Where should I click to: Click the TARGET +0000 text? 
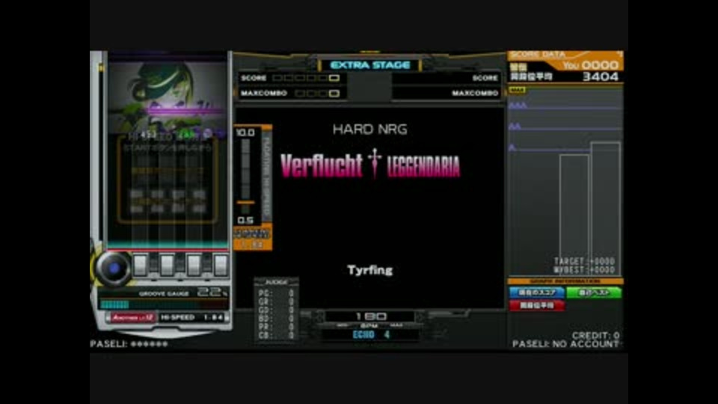coord(584,262)
